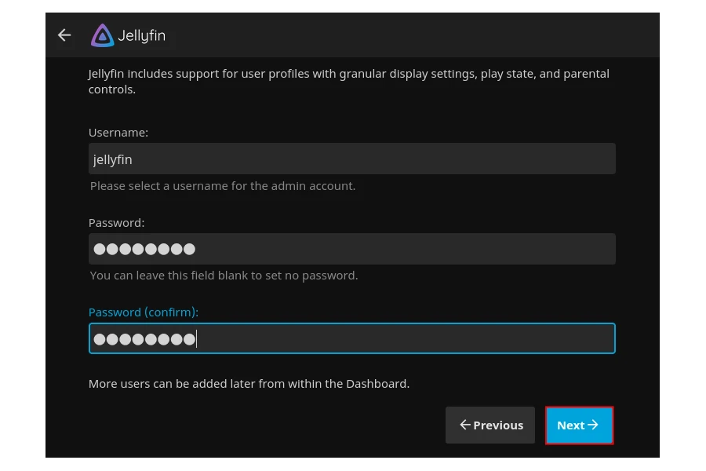The width and height of the screenshot is (706, 471).
Task: Click the "Username:" field label
Action: 118,133
